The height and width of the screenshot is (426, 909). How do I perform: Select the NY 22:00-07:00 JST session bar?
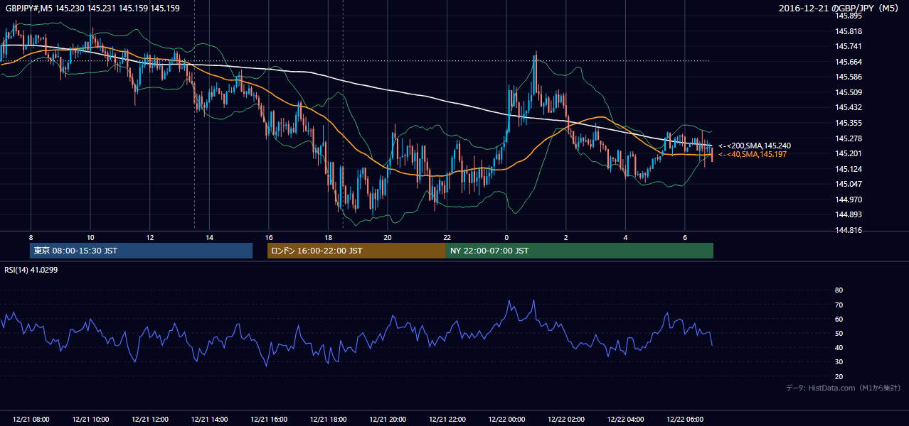[580, 251]
